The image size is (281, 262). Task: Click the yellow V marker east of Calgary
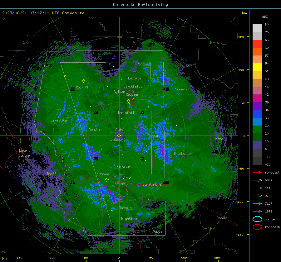tap(130, 178)
